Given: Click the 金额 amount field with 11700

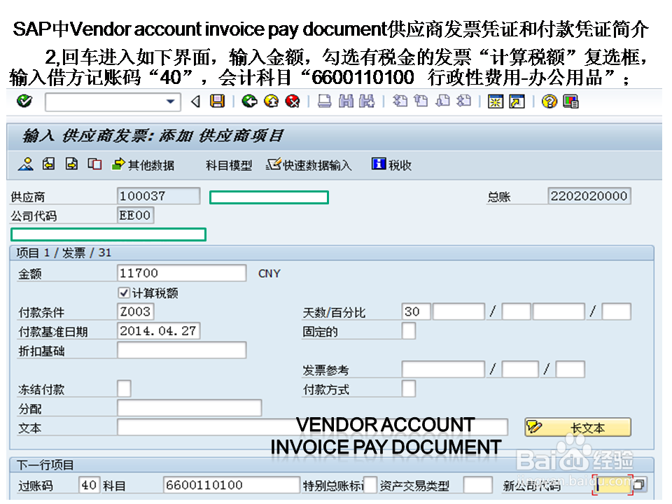Looking at the screenshot, I should point(182,273).
